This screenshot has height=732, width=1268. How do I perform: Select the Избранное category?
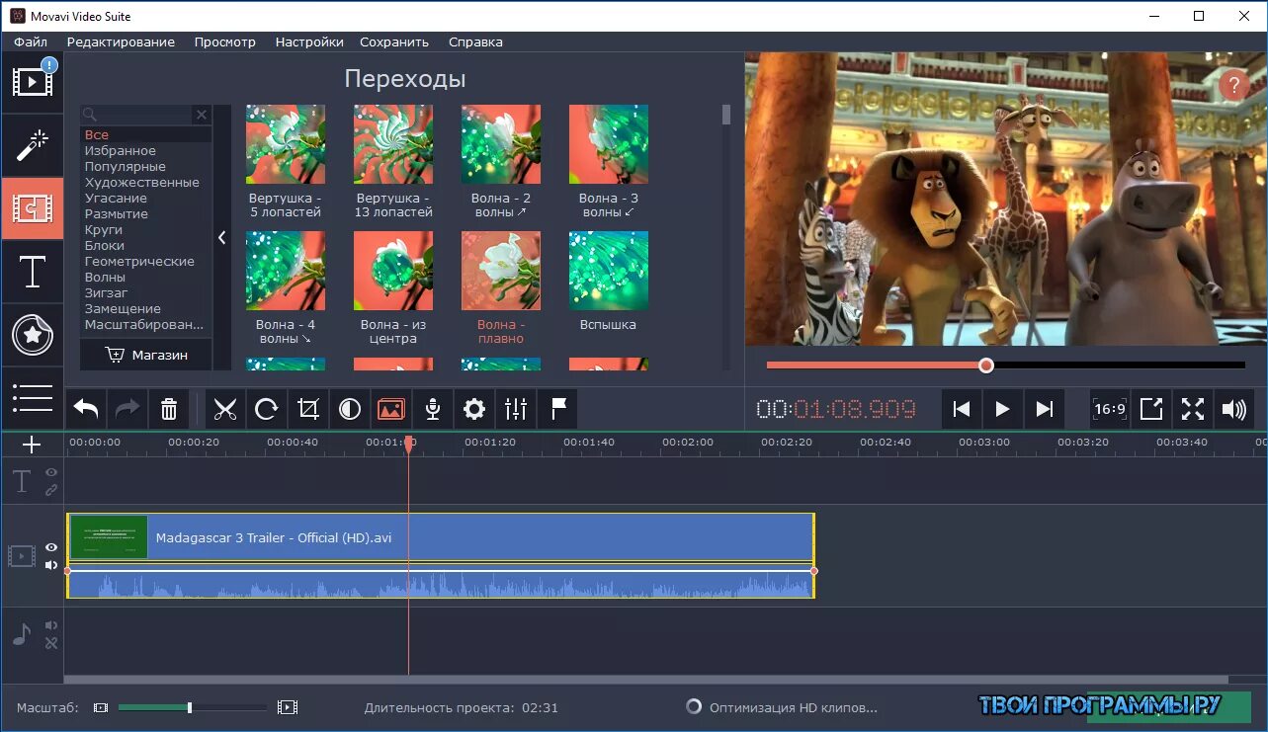click(121, 150)
